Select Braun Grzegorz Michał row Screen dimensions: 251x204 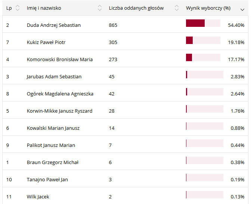[53, 163]
